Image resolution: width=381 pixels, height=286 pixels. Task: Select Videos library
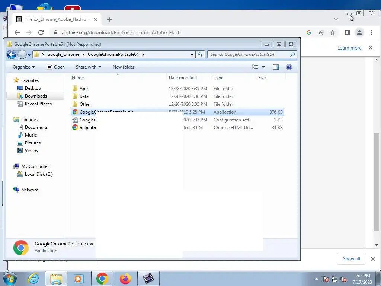pos(28,151)
